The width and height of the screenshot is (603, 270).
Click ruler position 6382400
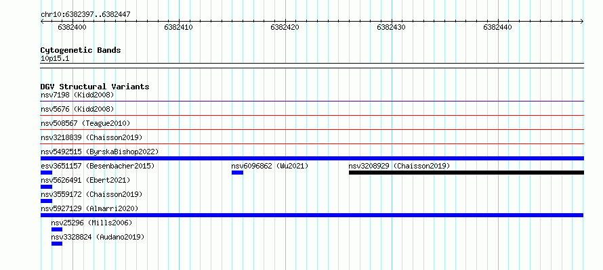[x=72, y=28]
